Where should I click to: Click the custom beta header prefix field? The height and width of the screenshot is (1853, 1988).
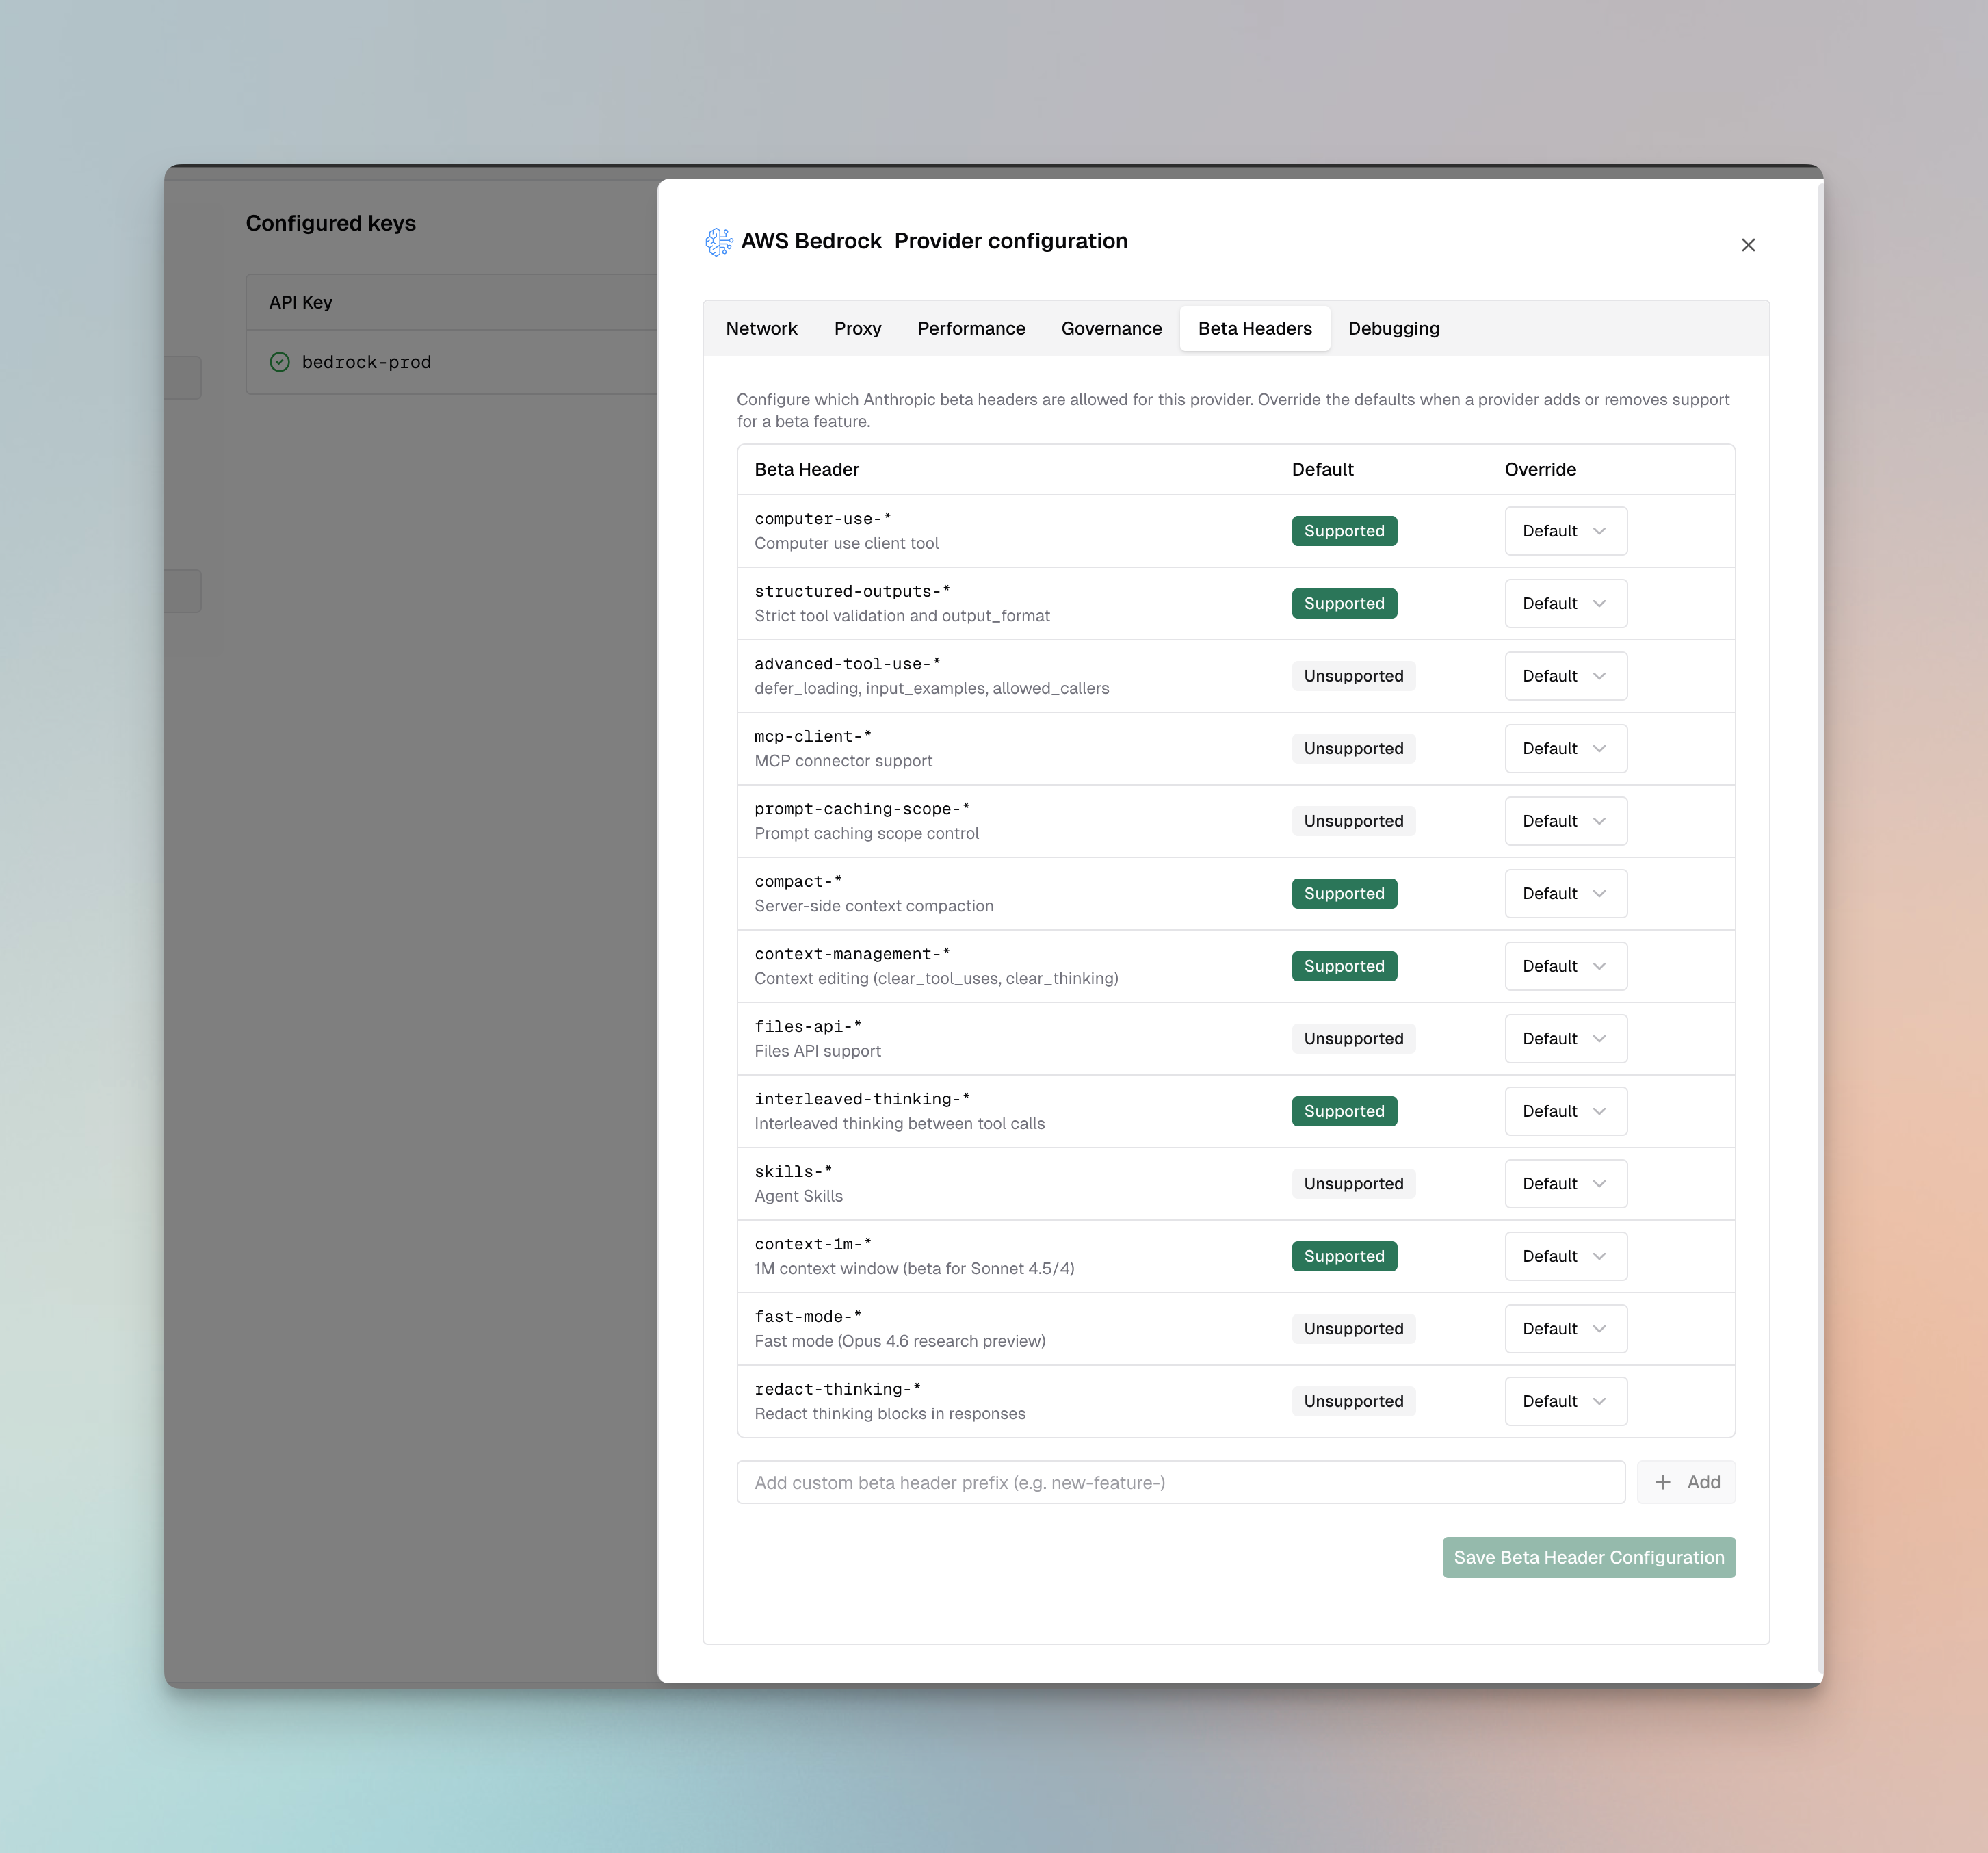tap(1180, 1482)
